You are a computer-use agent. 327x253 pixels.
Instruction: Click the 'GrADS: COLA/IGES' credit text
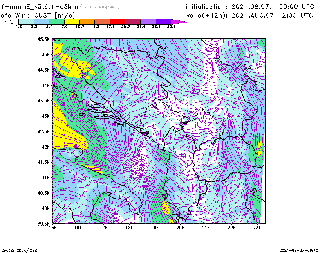click(x=19, y=251)
